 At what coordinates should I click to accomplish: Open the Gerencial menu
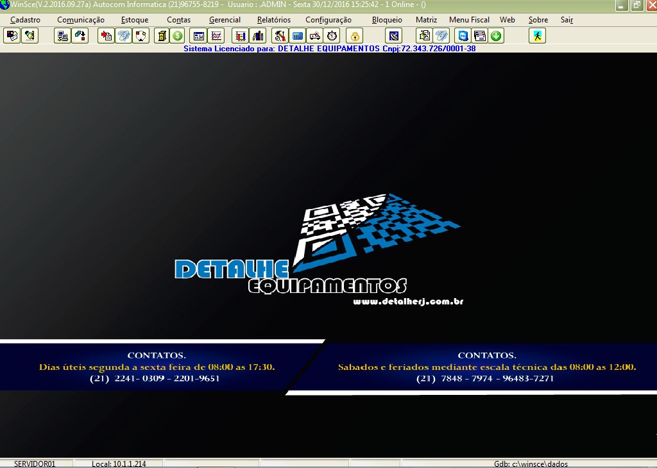(225, 20)
